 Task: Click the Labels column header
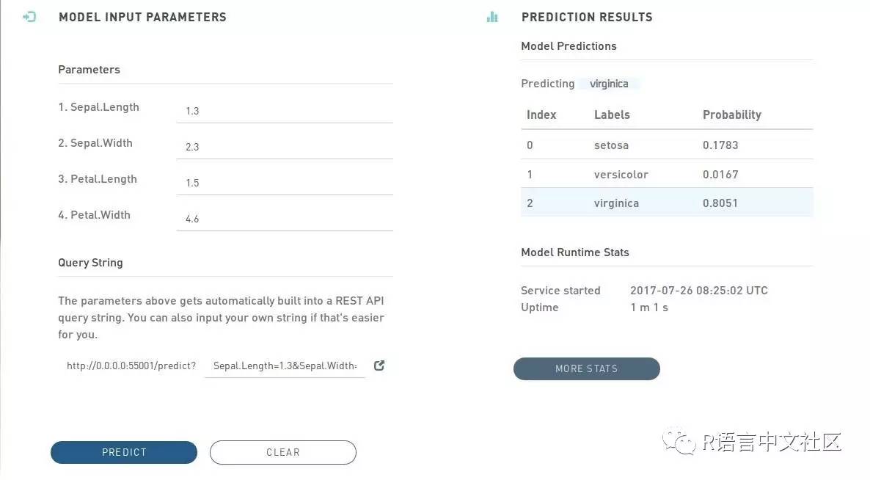coord(612,114)
